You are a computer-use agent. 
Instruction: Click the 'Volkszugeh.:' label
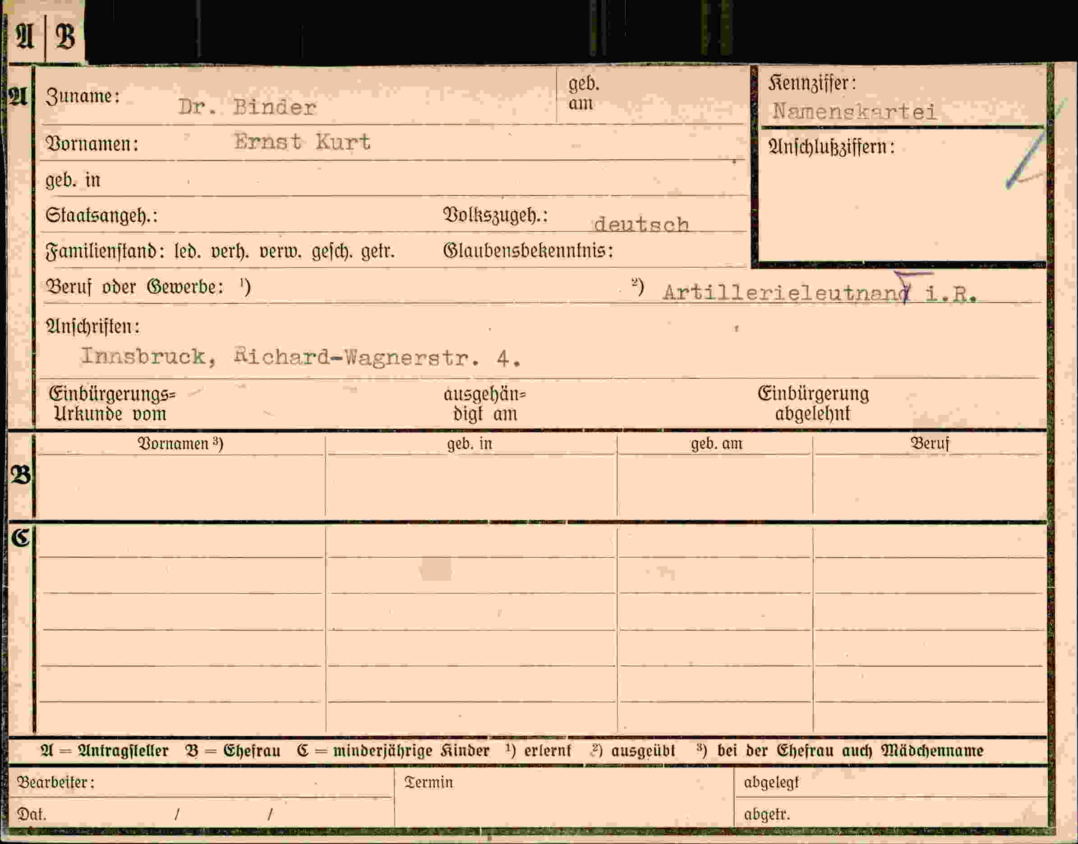click(x=495, y=215)
